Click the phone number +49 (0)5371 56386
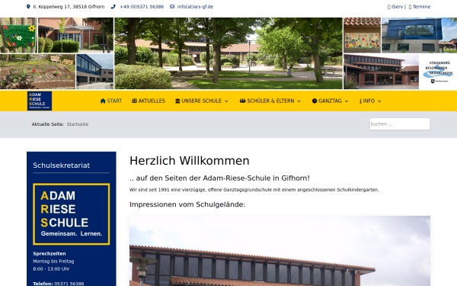 (142, 7)
